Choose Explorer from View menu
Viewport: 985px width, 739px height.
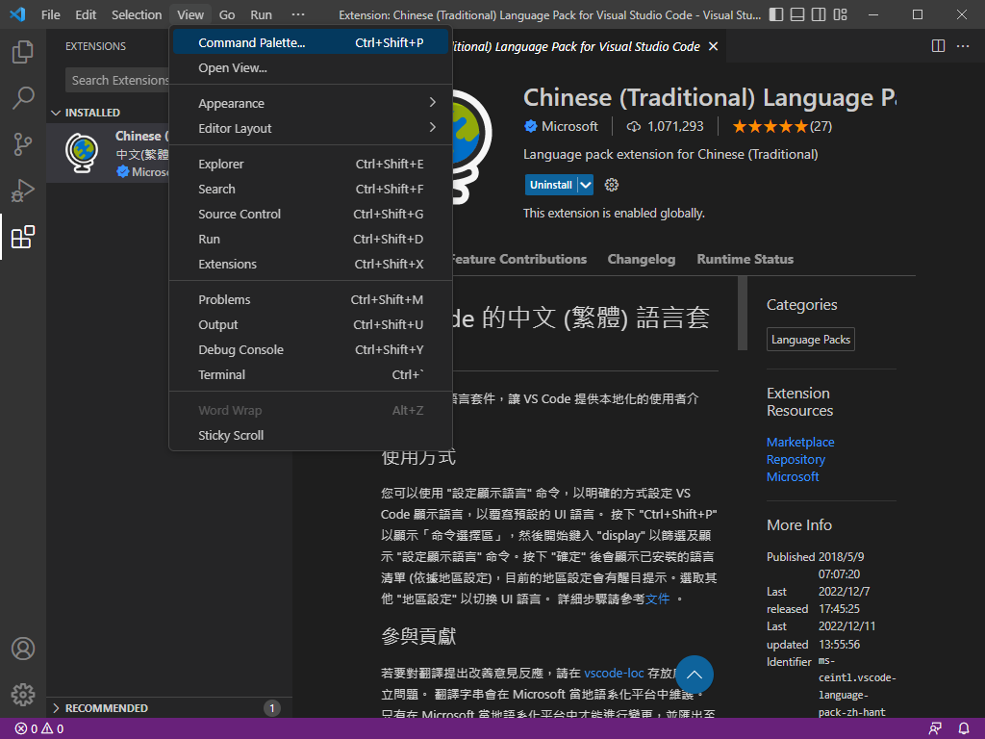311,164
